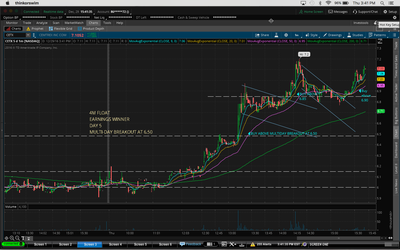Switch to the Trade tab
400x250 pixels.
[x=27, y=23]
